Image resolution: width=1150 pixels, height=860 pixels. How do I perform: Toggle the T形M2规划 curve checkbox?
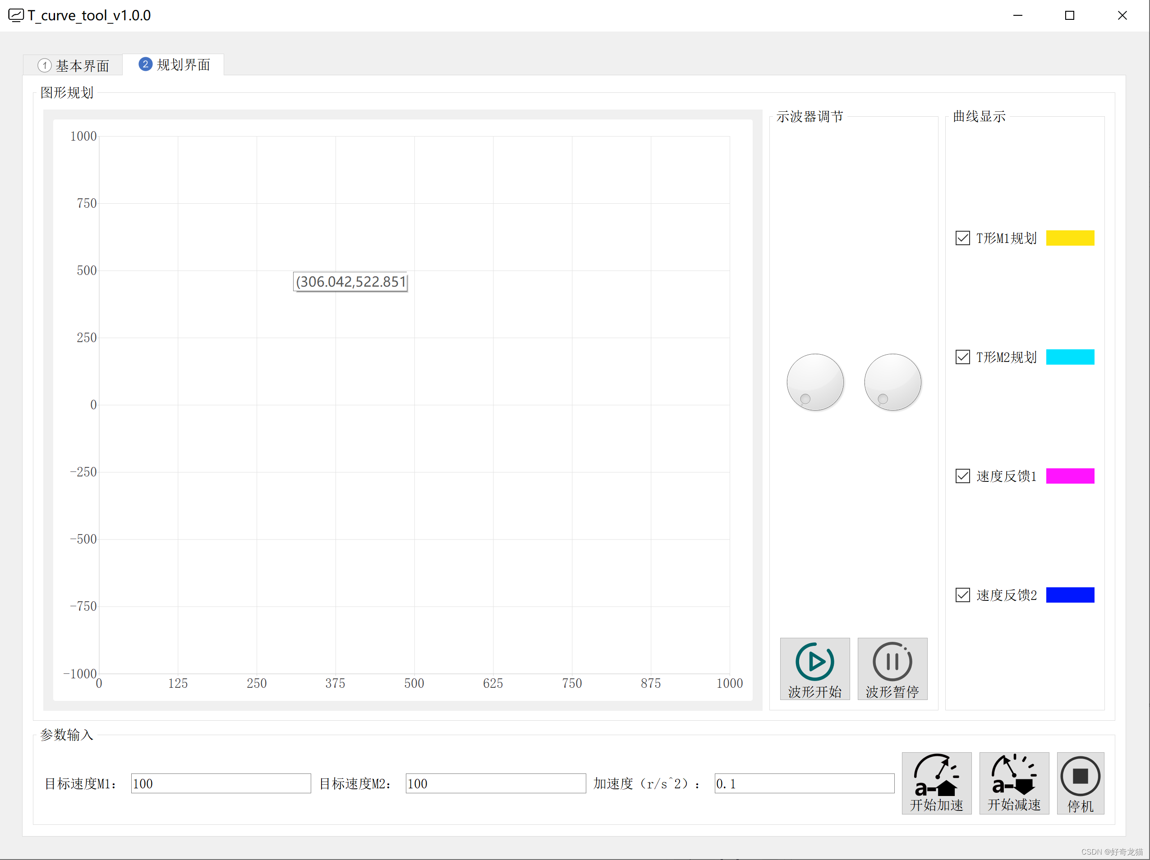(962, 357)
